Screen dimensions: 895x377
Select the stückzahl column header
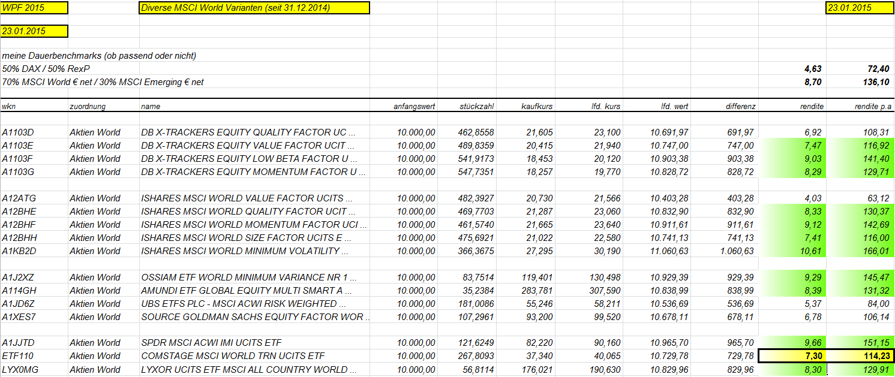tap(477, 106)
